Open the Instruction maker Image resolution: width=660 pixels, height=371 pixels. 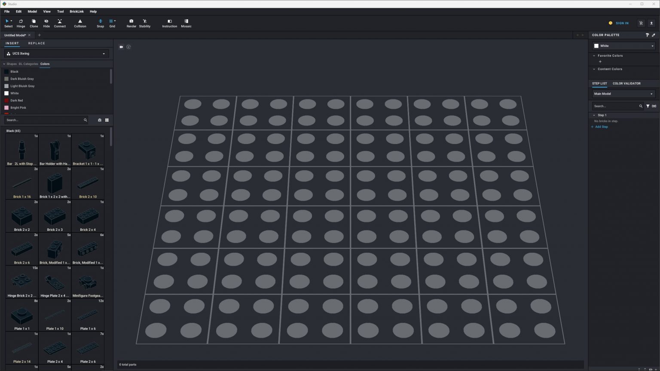tap(169, 23)
